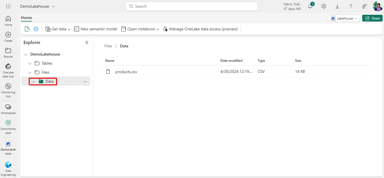Open Workspaces in sidebar
The height and width of the screenshot is (178, 384).
click(8, 109)
